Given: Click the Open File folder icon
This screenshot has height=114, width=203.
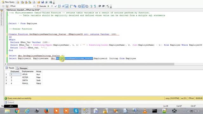Looking at the screenshot, I should pyautogui.click(x=39, y=2).
